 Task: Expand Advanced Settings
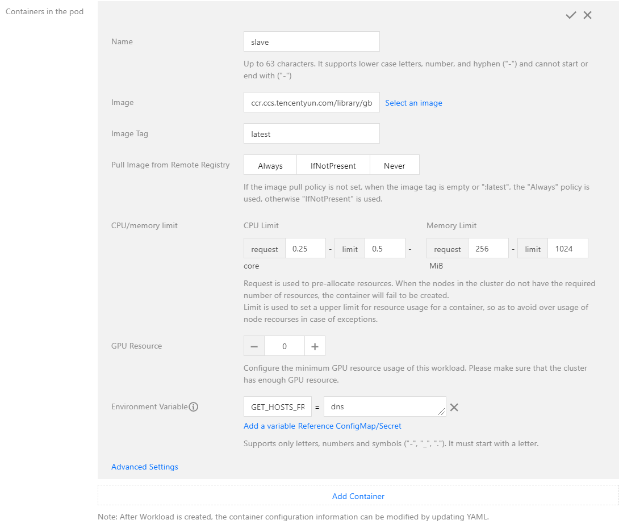[x=145, y=467]
